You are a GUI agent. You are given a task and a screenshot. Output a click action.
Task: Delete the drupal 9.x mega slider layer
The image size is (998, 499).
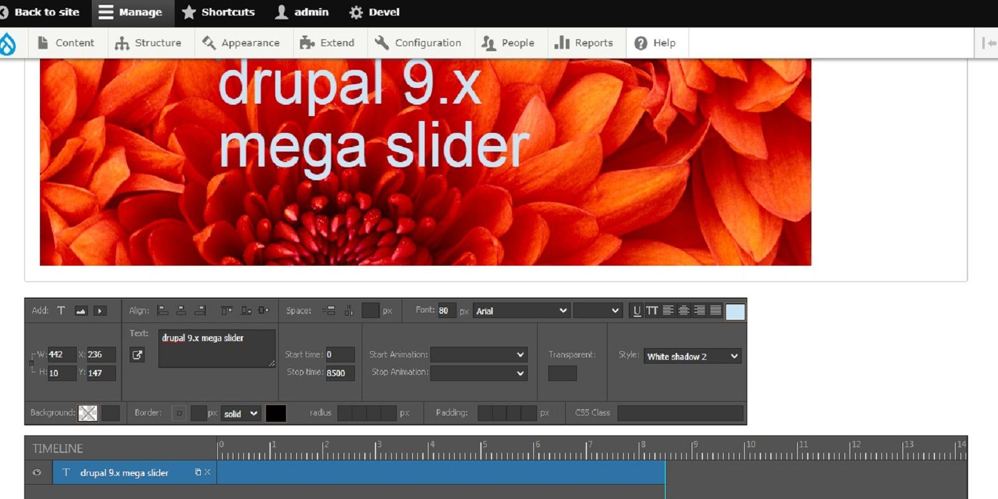tap(208, 472)
